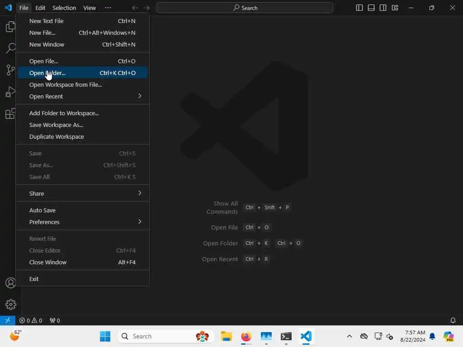This screenshot has height=347, width=463.
Task: Open Windows Start menu
Action: point(105,336)
